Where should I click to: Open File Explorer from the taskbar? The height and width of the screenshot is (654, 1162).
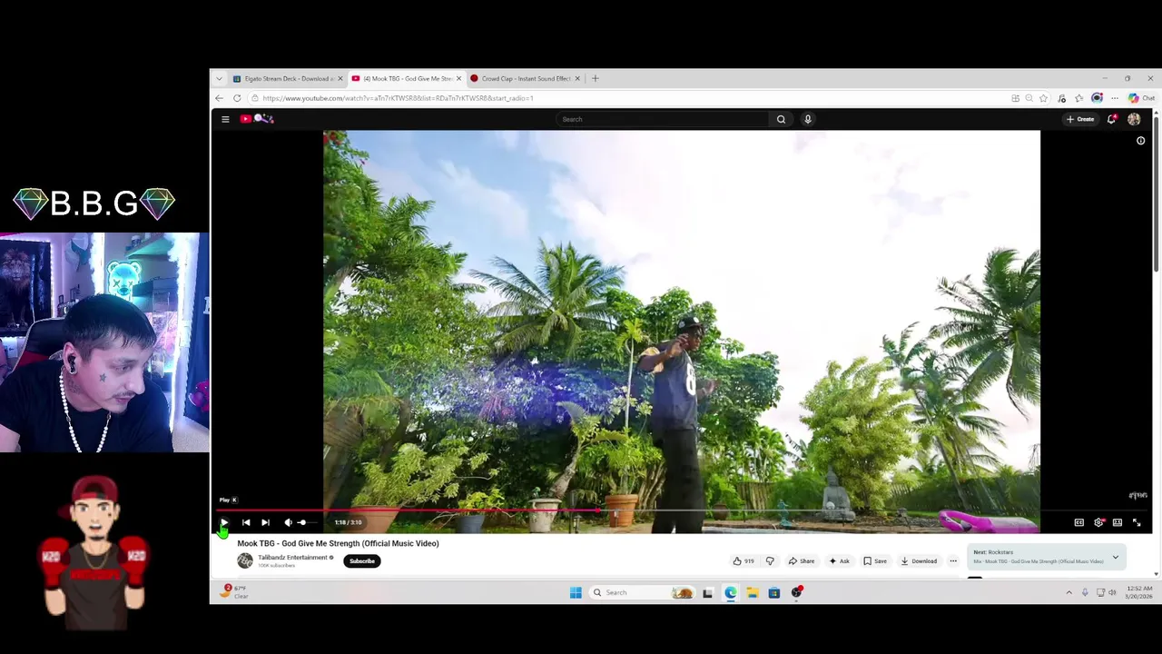coord(753,592)
